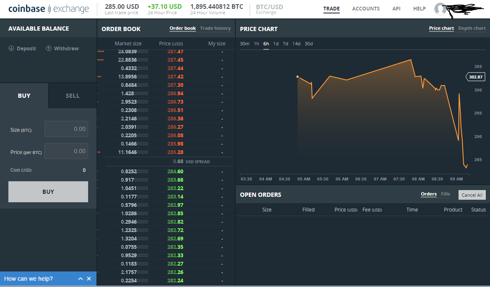Click the My size column header
Image resolution: width=490 pixels, height=287 pixels.
pos(217,44)
